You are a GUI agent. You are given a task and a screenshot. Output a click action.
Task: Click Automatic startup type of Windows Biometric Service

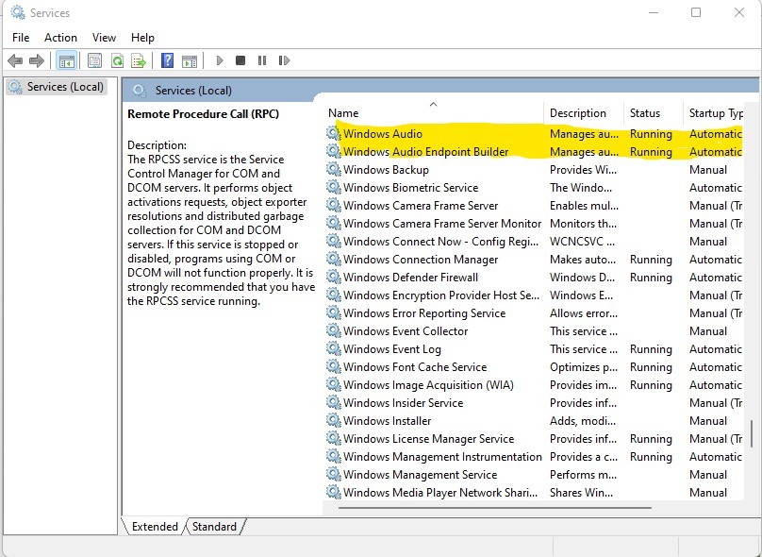[x=716, y=188]
